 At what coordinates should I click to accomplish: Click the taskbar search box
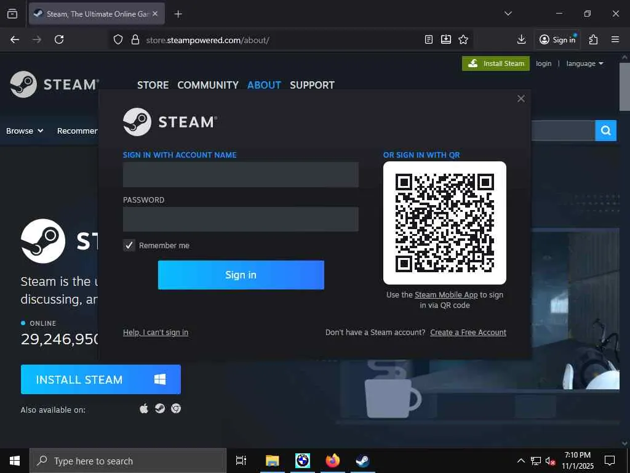pos(128,461)
